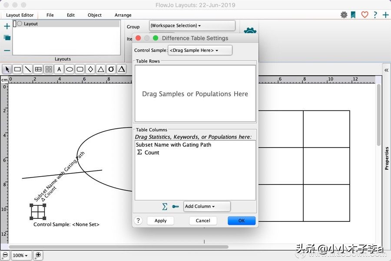Viewport: 391px width, 261px height.
Task: Add a new layout with plus icon
Action: (x=7, y=26)
